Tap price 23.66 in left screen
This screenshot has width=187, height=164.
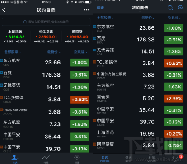point(53,63)
